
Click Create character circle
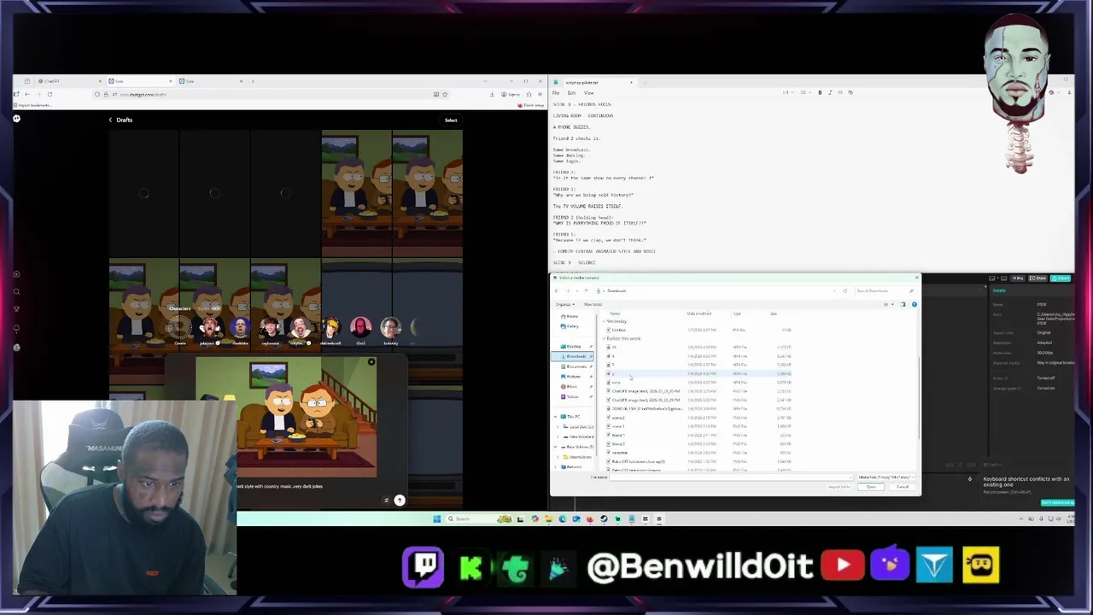coord(180,327)
